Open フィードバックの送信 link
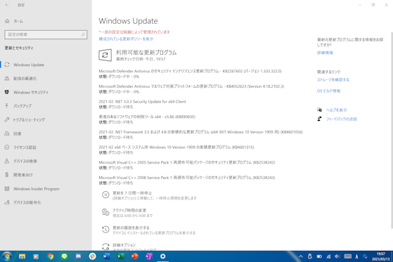 (x=342, y=119)
